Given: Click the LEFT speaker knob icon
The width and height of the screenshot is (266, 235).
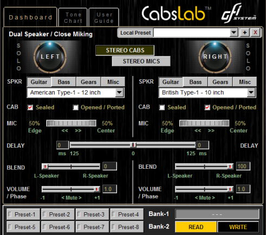Looking at the screenshot, I should pyautogui.click(x=50, y=57).
